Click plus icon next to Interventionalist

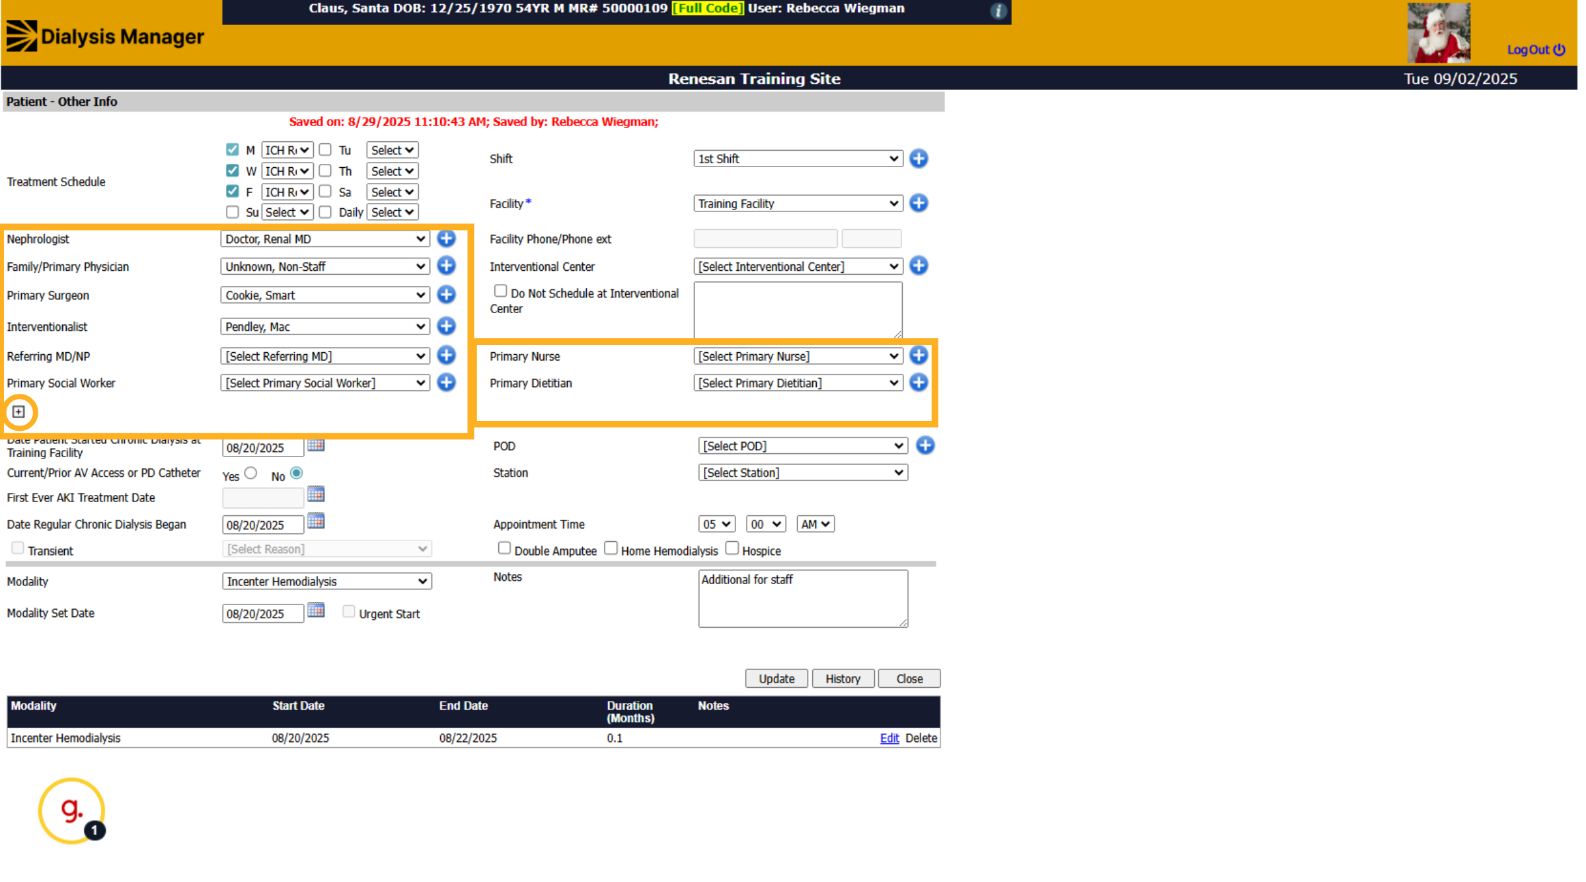pos(447,326)
